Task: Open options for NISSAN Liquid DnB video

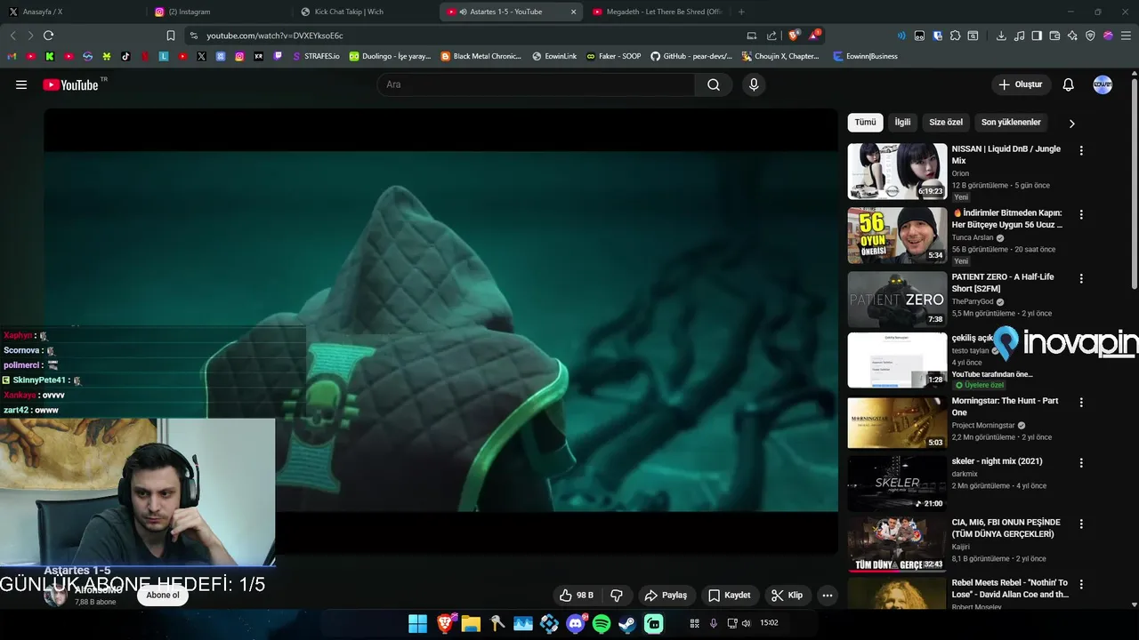Action: [x=1081, y=151]
